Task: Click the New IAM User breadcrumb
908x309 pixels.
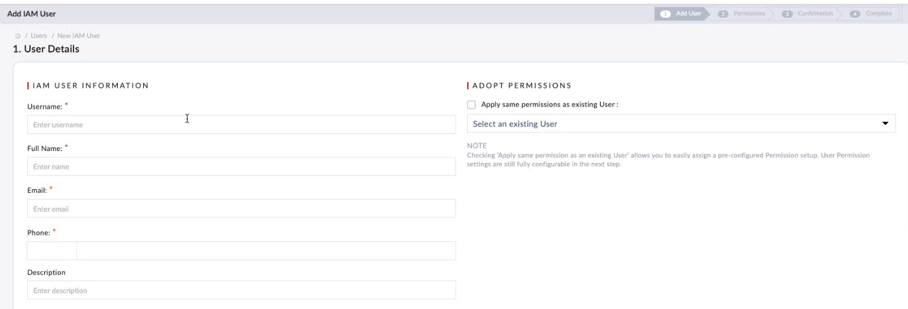Action: tap(79, 35)
